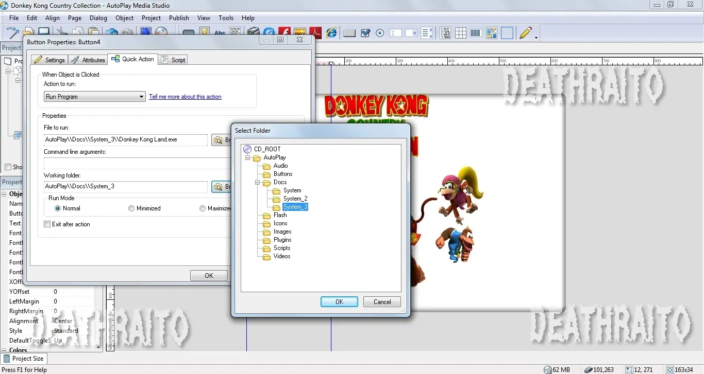This screenshot has width=704, height=374.
Task: Insert a Progress bar object from toolbar
Action: (476, 33)
